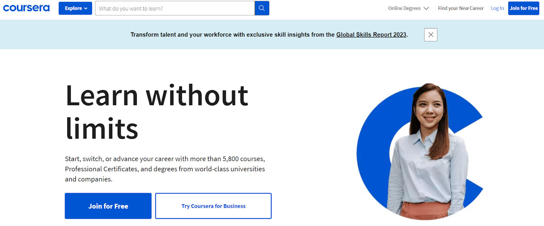The width and height of the screenshot is (544, 226).
Task: Click the Coursera logo
Action: [26, 8]
